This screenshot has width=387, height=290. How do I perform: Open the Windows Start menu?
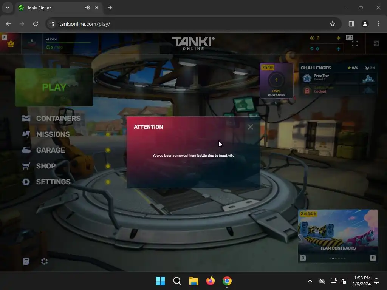[x=160, y=281]
